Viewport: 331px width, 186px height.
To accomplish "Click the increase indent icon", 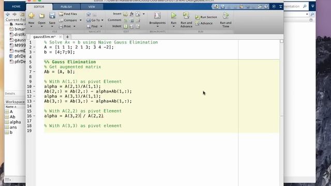I will click(132, 26).
